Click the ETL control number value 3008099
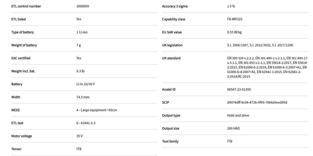 point(83,6)
